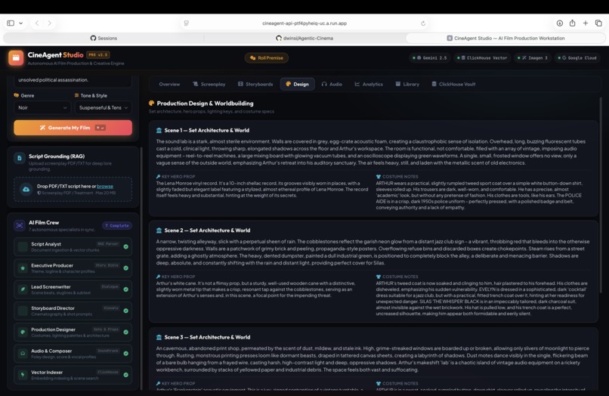
Task: Open the Genre dropdown showing Noir
Action: [x=42, y=107]
